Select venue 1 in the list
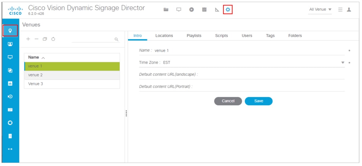This screenshot has height=166, width=362. [72, 66]
